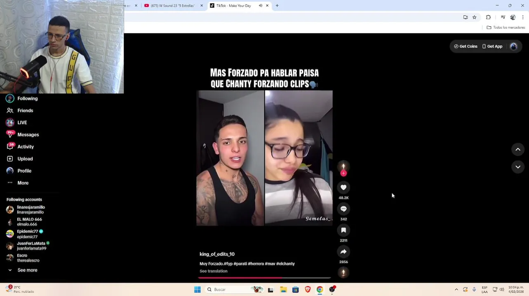Open Friends in the sidebar
The image size is (529, 296).
(x=20, y=111)
